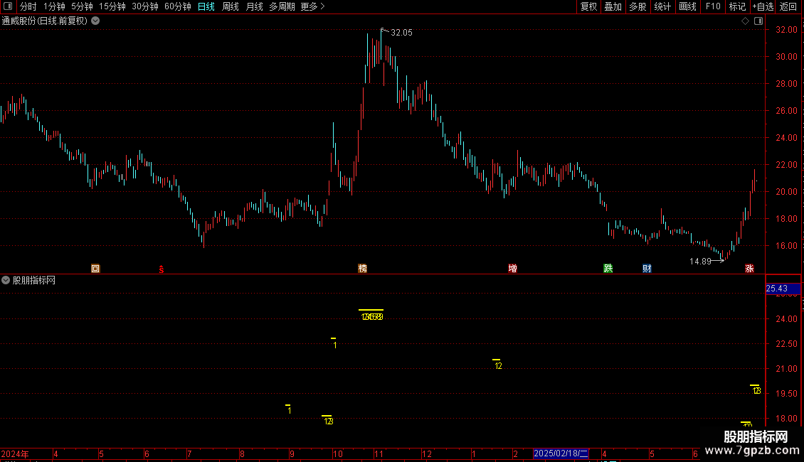Select the 60分钟 period

178,6
